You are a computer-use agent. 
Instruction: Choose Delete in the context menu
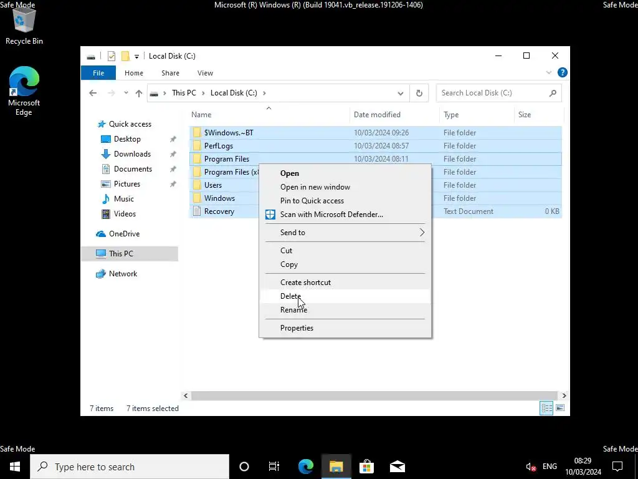(345, 296)
